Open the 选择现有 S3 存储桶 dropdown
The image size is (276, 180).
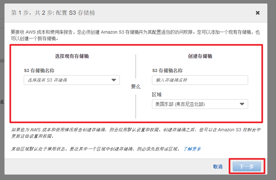pyautogui.click(x=67, y=80)
